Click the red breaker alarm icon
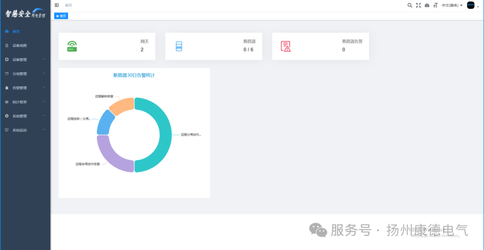This screenshot has width=484, height=250. pyautogui.click(x=285, y=46)
